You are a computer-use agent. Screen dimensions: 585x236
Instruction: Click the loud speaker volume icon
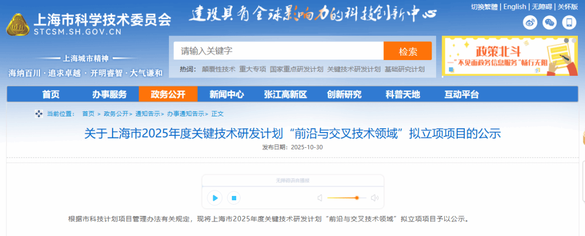point(375,198)
